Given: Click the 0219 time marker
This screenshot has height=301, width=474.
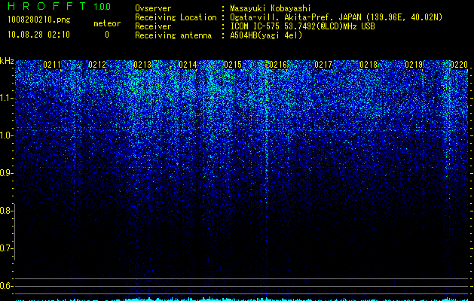Looking at the screenshot, I should pyautogui.click(x=414, y=65).
